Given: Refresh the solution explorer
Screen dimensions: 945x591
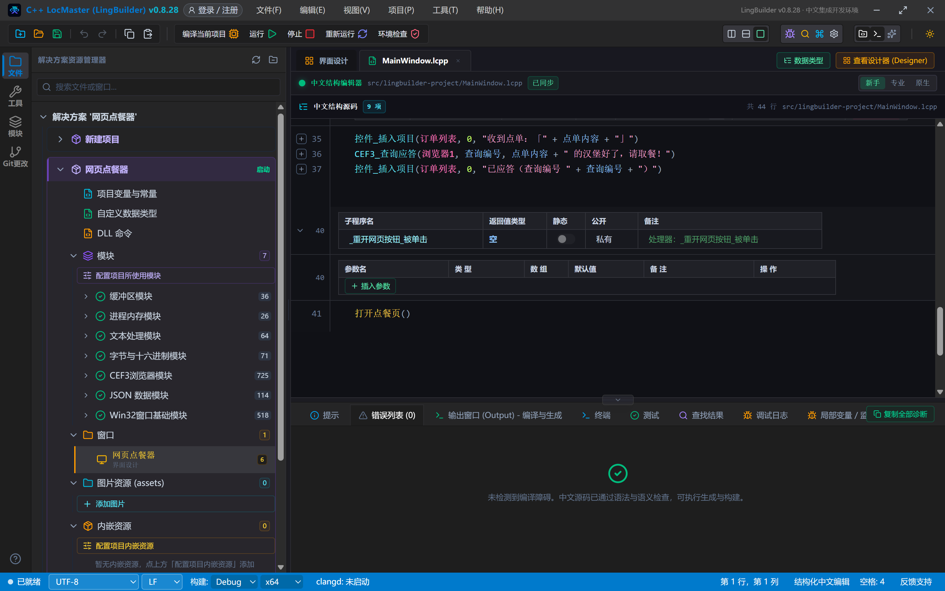Looking at the screenshot, I should click(x=256, y=60).
